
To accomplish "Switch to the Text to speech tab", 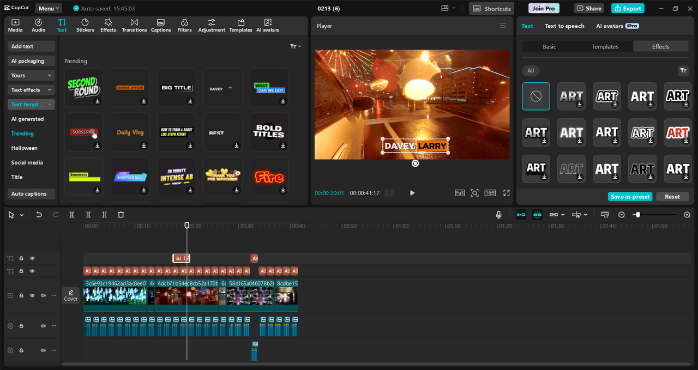I will [564, 26].
